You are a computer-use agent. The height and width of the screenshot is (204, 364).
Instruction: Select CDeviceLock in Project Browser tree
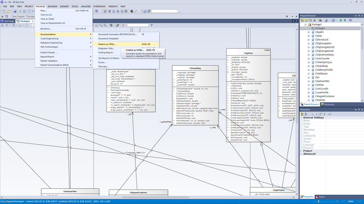321,40
